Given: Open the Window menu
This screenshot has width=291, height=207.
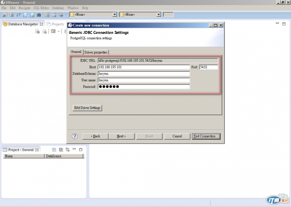Looking at the screenshot, I should coord(73,8).
